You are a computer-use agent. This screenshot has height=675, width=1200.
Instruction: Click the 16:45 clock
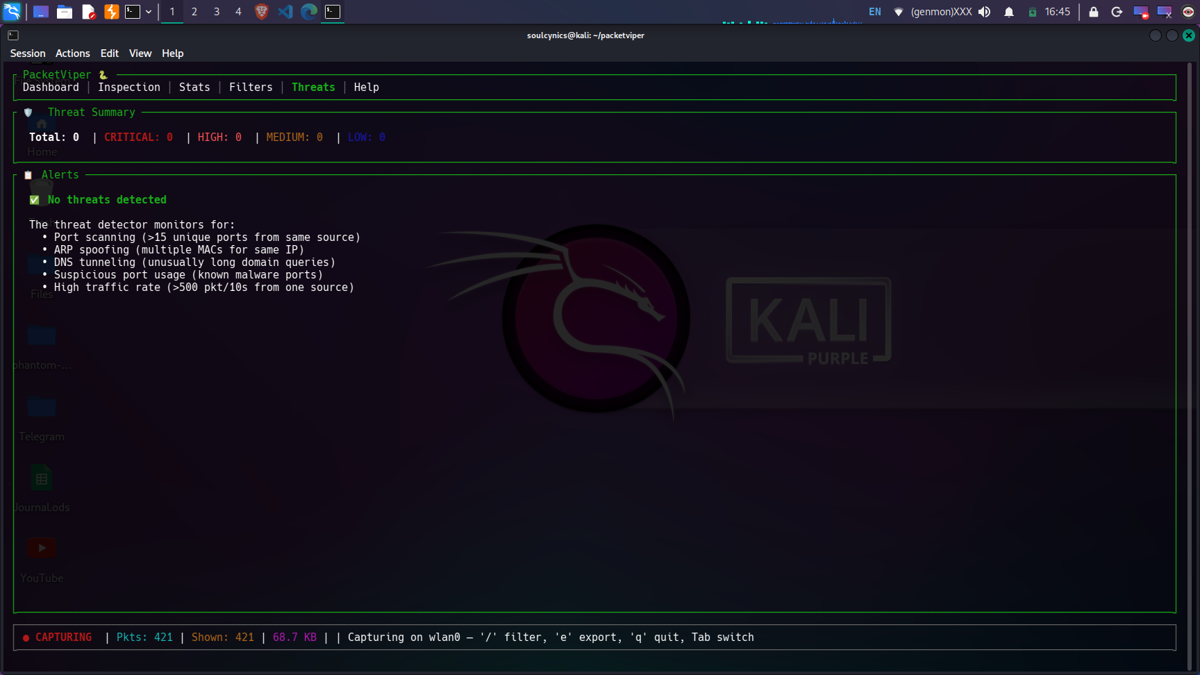coord(1058,12)
